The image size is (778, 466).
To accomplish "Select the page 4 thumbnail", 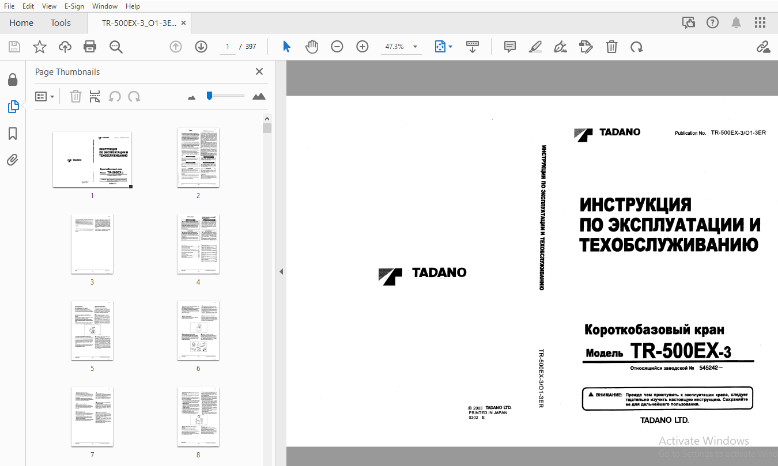I will coord(198,244).
